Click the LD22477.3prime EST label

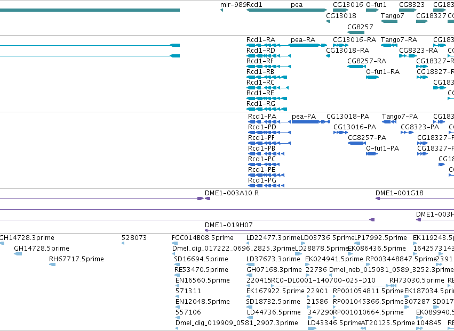pos(273,238)
